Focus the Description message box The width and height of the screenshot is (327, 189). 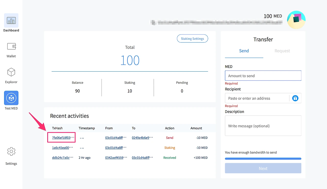(x=263, y=126)
